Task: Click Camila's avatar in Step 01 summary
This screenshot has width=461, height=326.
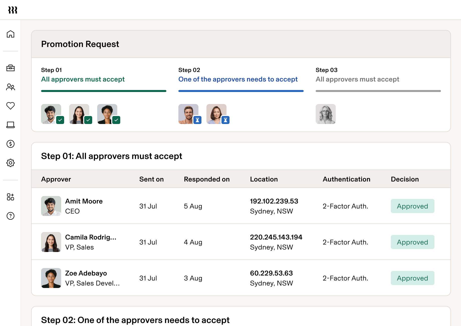Action: click(79, 114)
